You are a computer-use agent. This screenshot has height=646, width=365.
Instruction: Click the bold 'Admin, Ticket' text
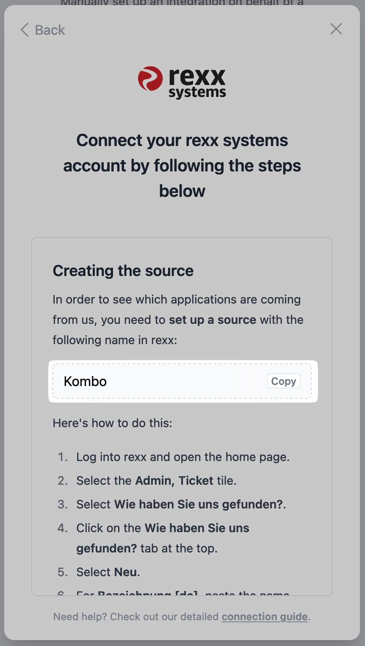(174, 481)
